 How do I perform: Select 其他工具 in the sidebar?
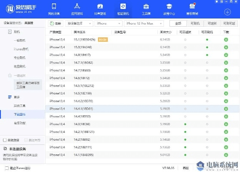(20, 106)
